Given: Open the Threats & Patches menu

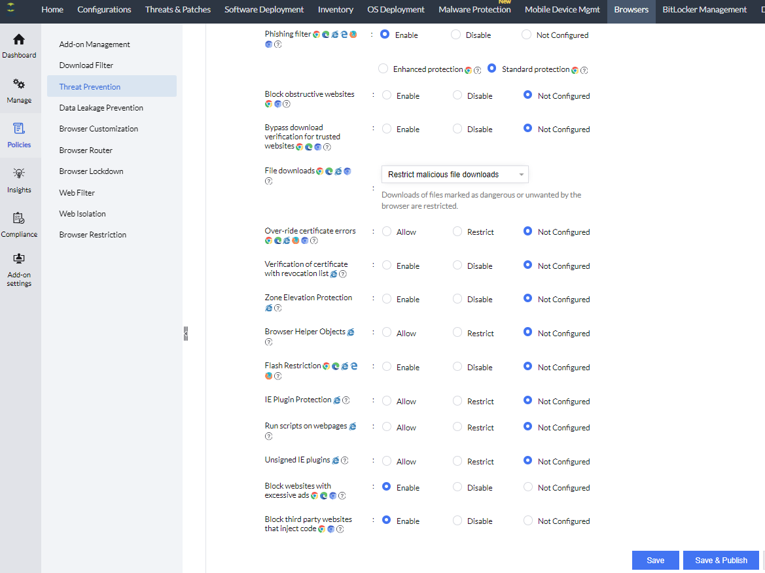Looking at the screenshot, I should (177, 10).
